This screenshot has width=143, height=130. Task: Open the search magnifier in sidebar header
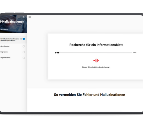coord(24,17)
